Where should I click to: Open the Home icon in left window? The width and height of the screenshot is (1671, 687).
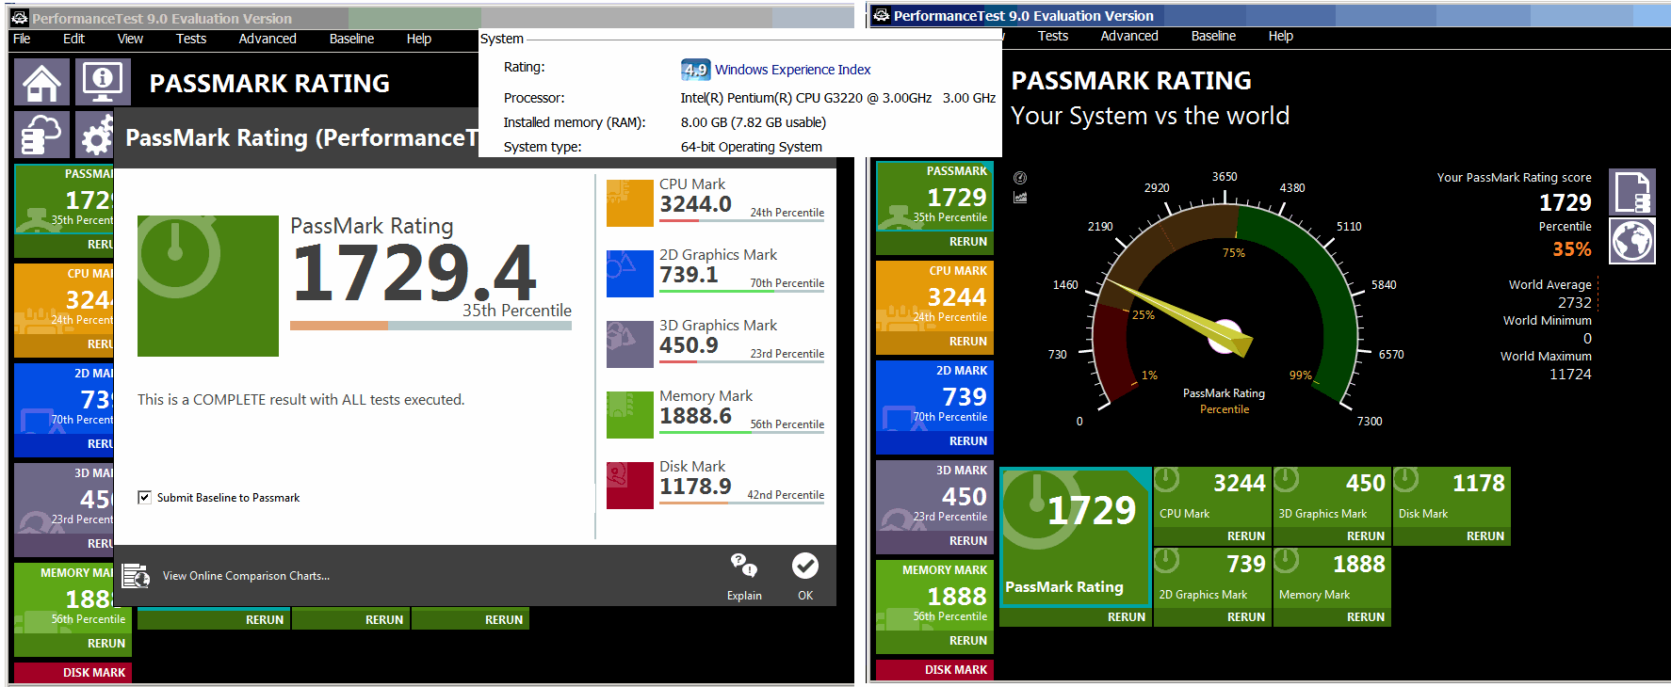(41, 82)
